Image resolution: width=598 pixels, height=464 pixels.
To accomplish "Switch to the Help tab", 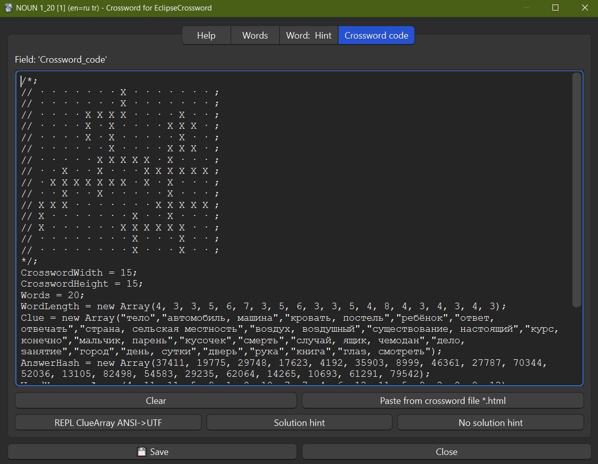I will [206, 36].
